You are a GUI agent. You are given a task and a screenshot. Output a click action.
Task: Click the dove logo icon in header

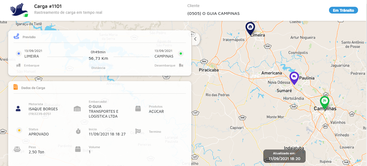coord(19,10)
